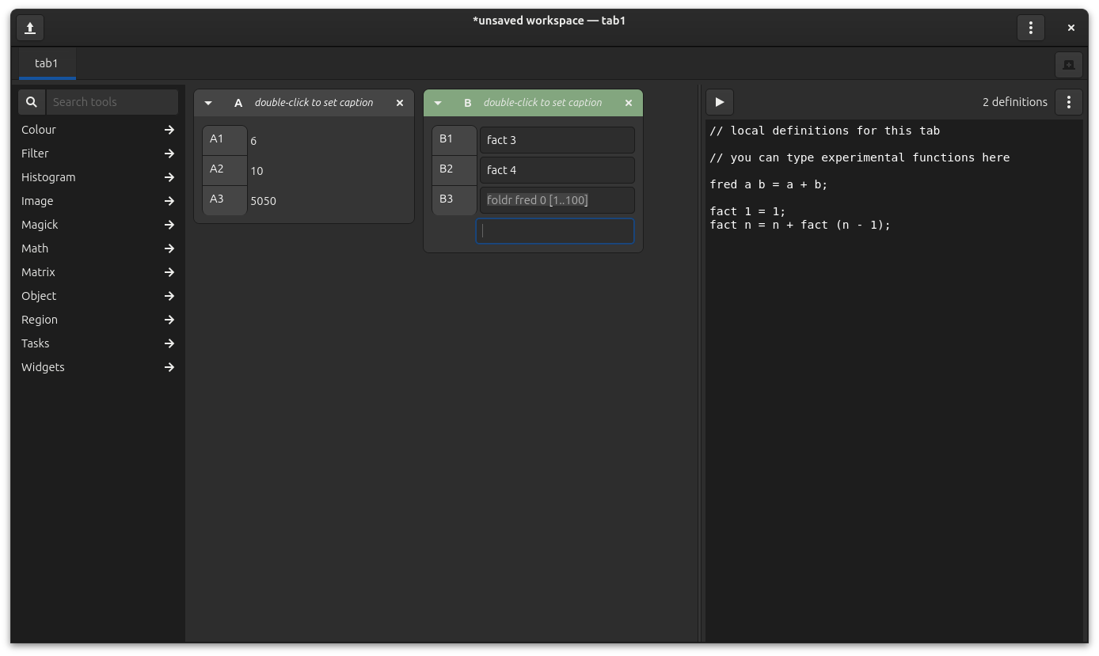
Task: Click the search magnifier icon
Action: [32, 102]
